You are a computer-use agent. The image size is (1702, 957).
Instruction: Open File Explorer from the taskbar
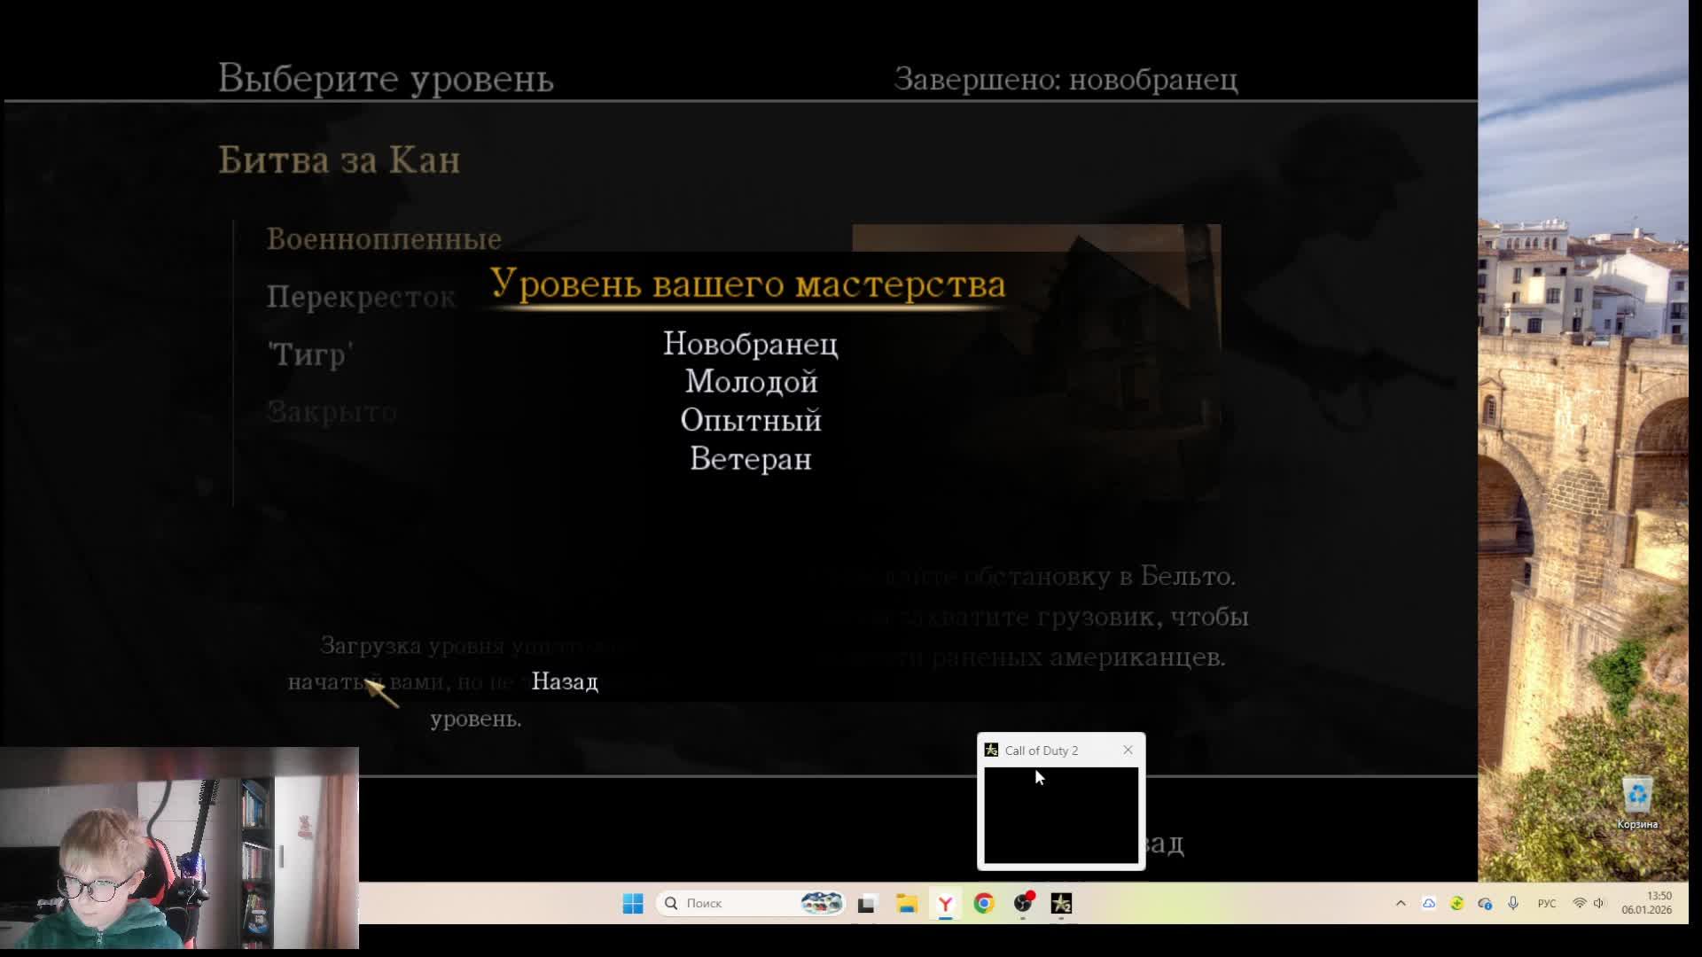click(x=907, y=904)
